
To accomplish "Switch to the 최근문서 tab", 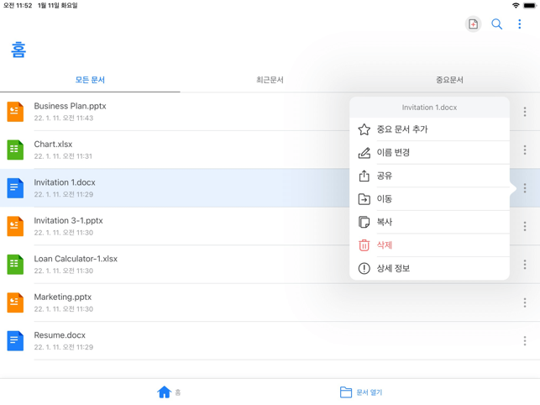I will 270,80.
